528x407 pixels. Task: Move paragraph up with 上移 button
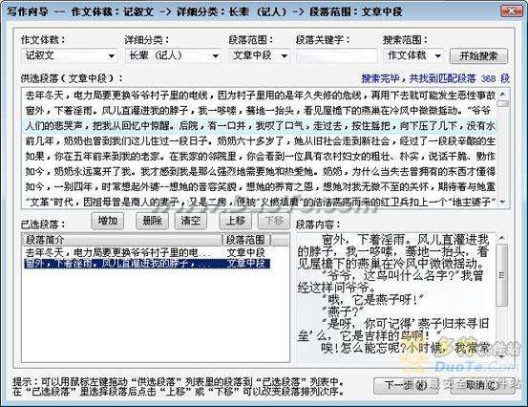(236, 221)
